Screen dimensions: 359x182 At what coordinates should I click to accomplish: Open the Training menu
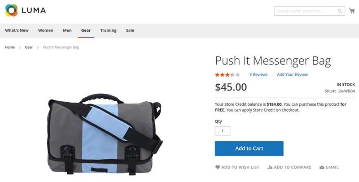point(108,30)
